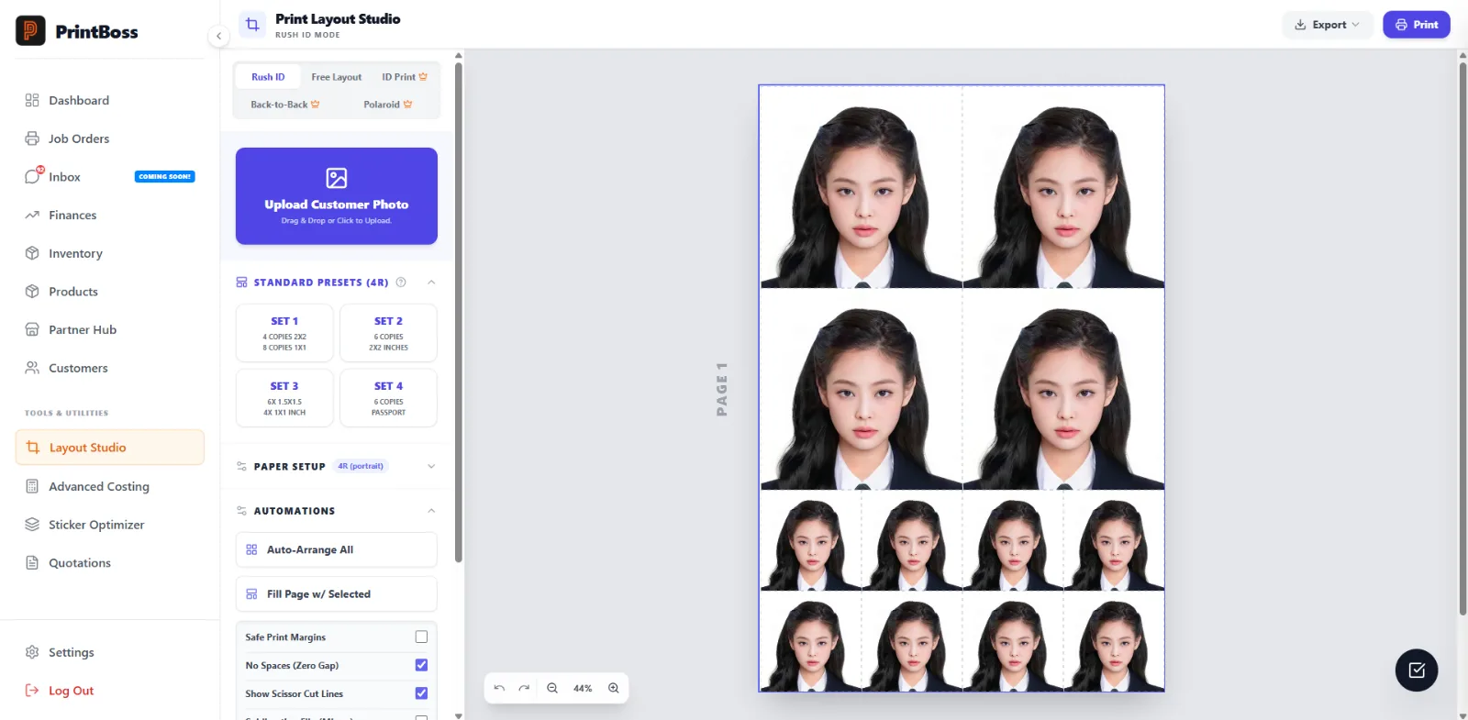Switch to the Free Layout tab
Screen dimensions: 1468x720
(336, 77)
